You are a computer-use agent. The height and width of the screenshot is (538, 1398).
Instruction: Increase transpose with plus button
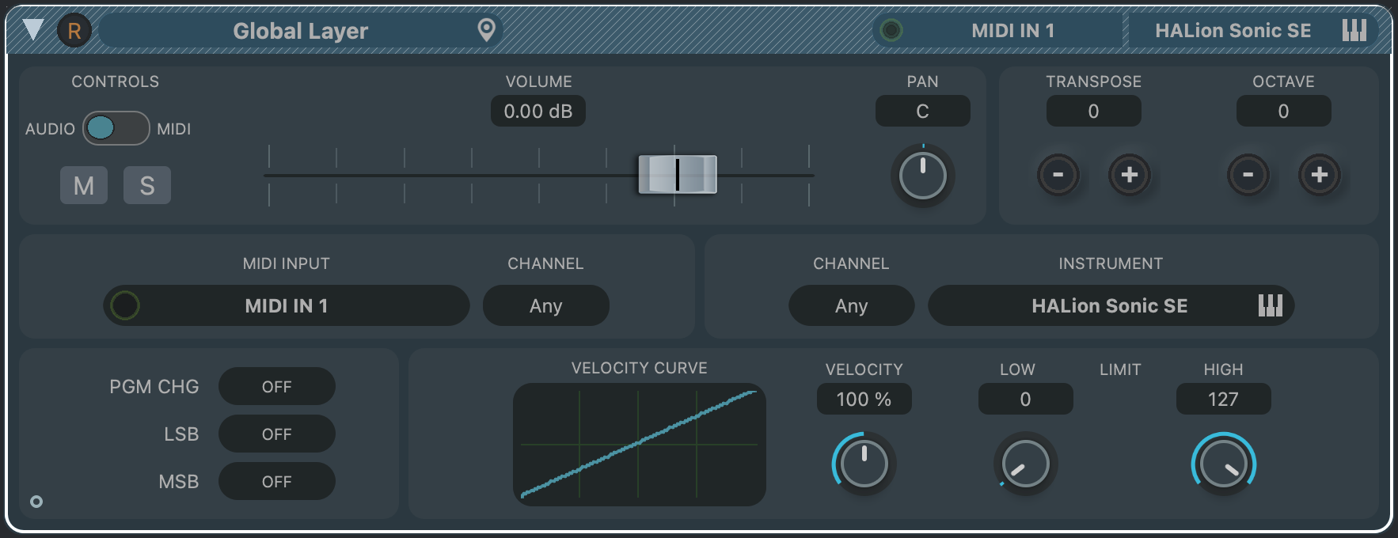point(1129,175)
